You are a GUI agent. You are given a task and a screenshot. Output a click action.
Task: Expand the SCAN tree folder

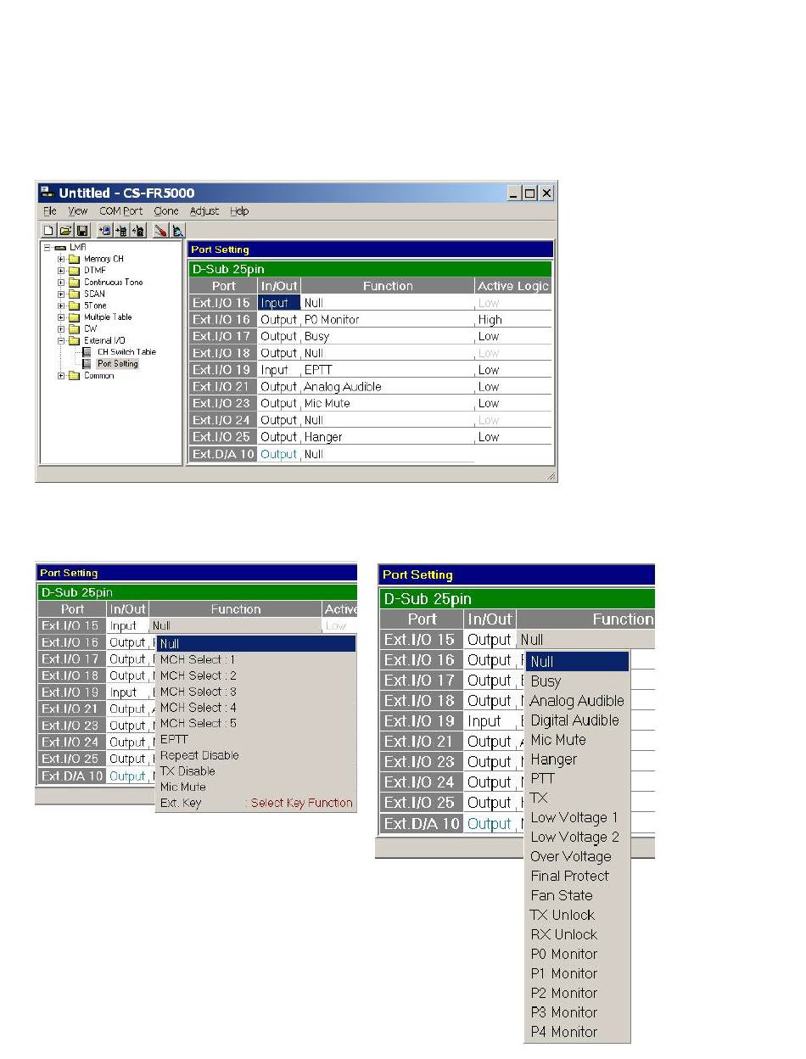(61, 294)
